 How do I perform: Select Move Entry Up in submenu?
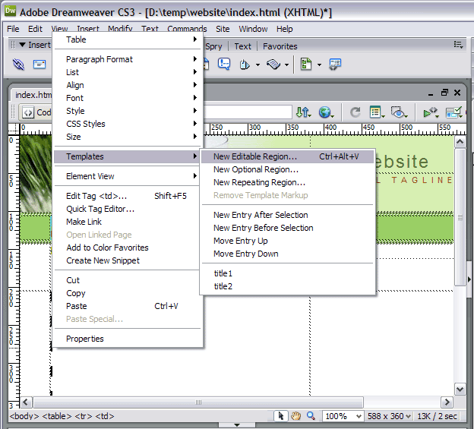pyautogui.click(x=287, y=241)
